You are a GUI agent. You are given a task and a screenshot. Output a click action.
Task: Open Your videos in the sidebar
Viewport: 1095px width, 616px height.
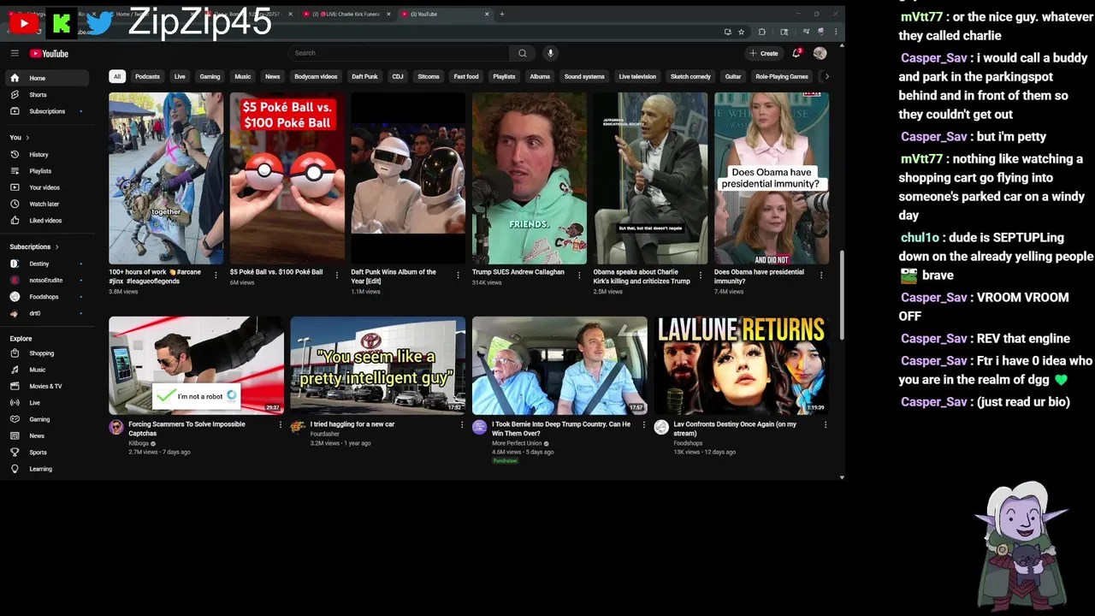coord(48,187)
